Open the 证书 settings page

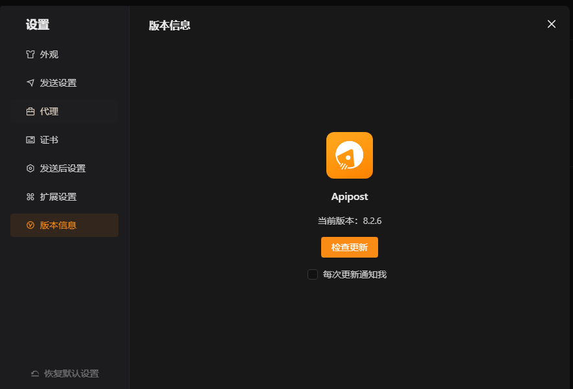(x=49, y=140)
